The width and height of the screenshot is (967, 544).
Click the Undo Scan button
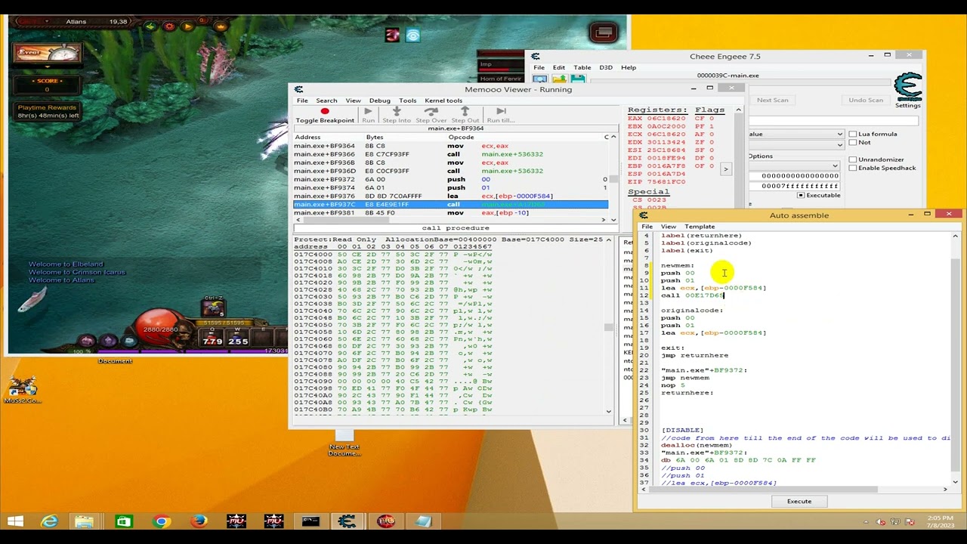[866, 100]
